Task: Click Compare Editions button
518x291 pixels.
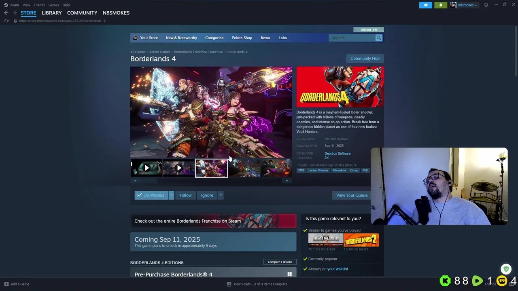Action: [x=280, y=262]
